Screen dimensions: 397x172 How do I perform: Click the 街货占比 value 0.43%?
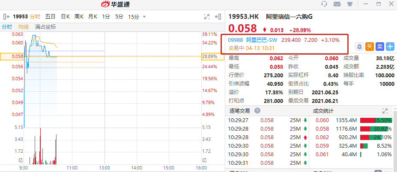click(x=331, y=84)
